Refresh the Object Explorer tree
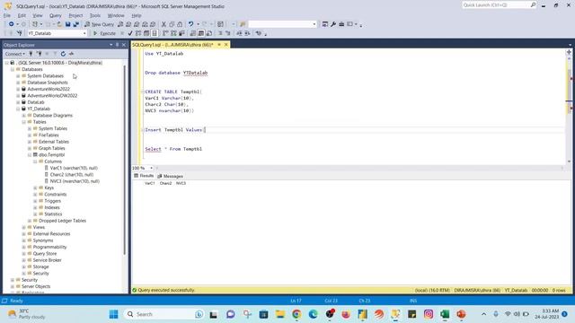The image size is (575, 323). pyautogui.click(x=63, y=54)
